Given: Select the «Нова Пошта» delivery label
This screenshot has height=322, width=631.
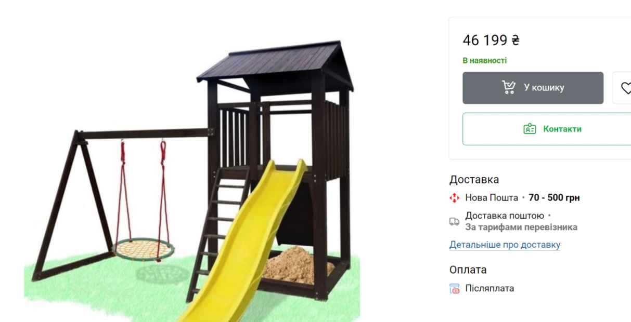Looking at the screenshot, I should 492,198.
